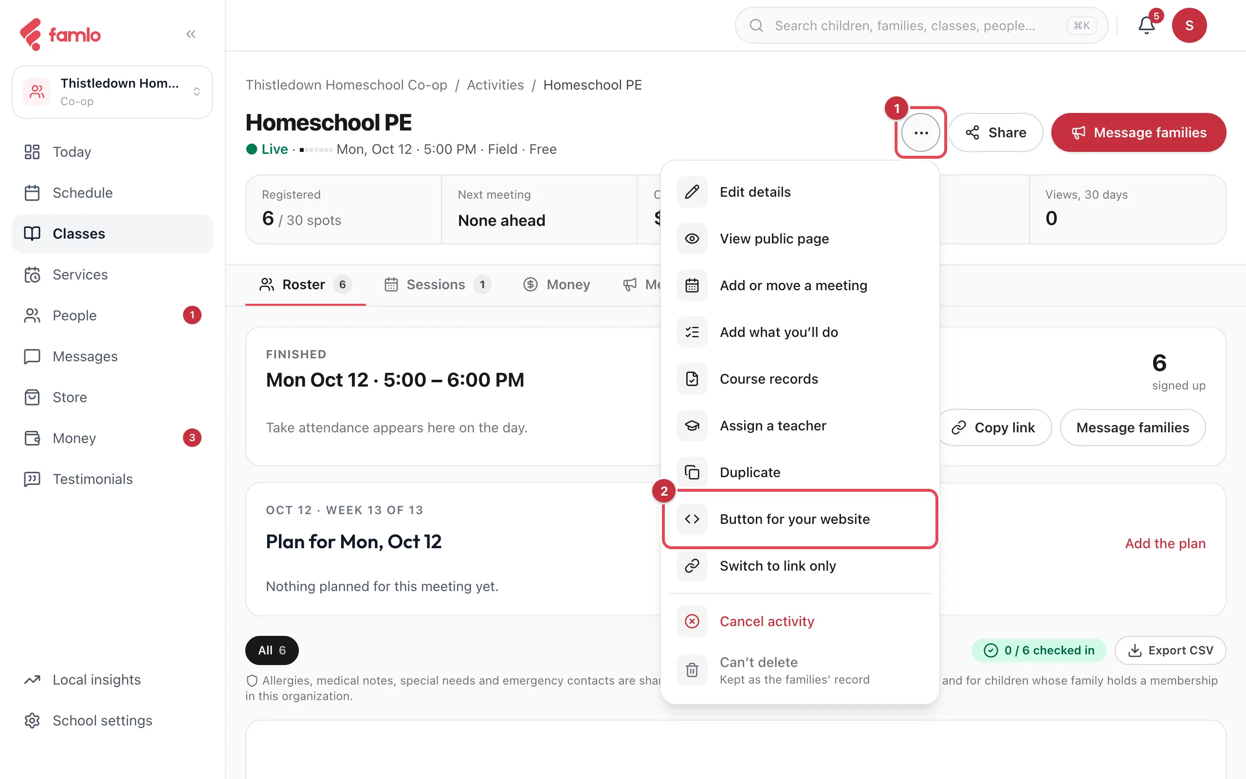
Task: Click Cancel activity in menu
Action: click(x=800, y=621)
